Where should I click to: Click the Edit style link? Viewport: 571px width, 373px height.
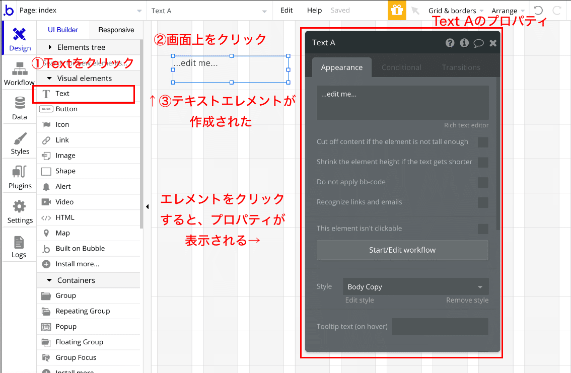pyautogui.click(x=360, y=300)
